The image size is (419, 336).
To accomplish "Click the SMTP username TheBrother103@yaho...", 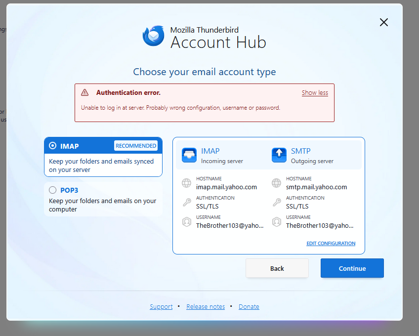I will pyautogui.click(x=320, y=226).
